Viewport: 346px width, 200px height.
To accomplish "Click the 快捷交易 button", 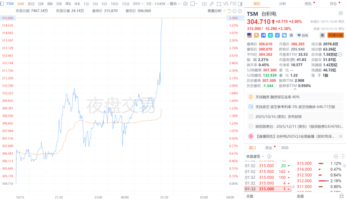I will 335,35.
